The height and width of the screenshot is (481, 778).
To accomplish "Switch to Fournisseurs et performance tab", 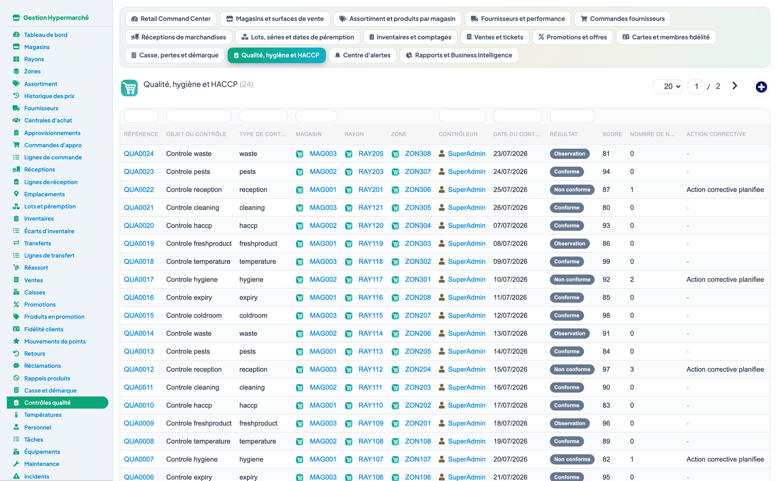I will click(x=517, y=19).
